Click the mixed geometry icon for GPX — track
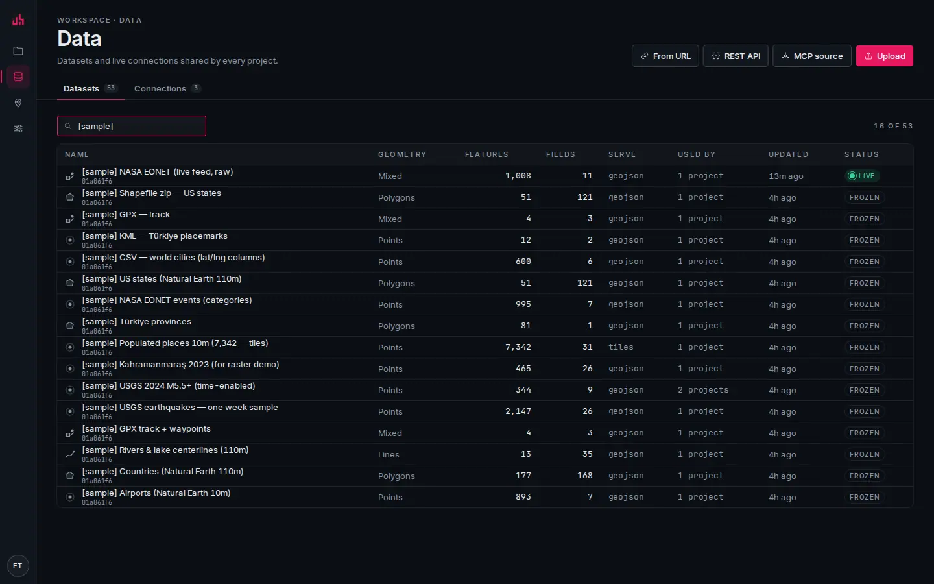Screen dimensions: 934x584 coord(70,219)
